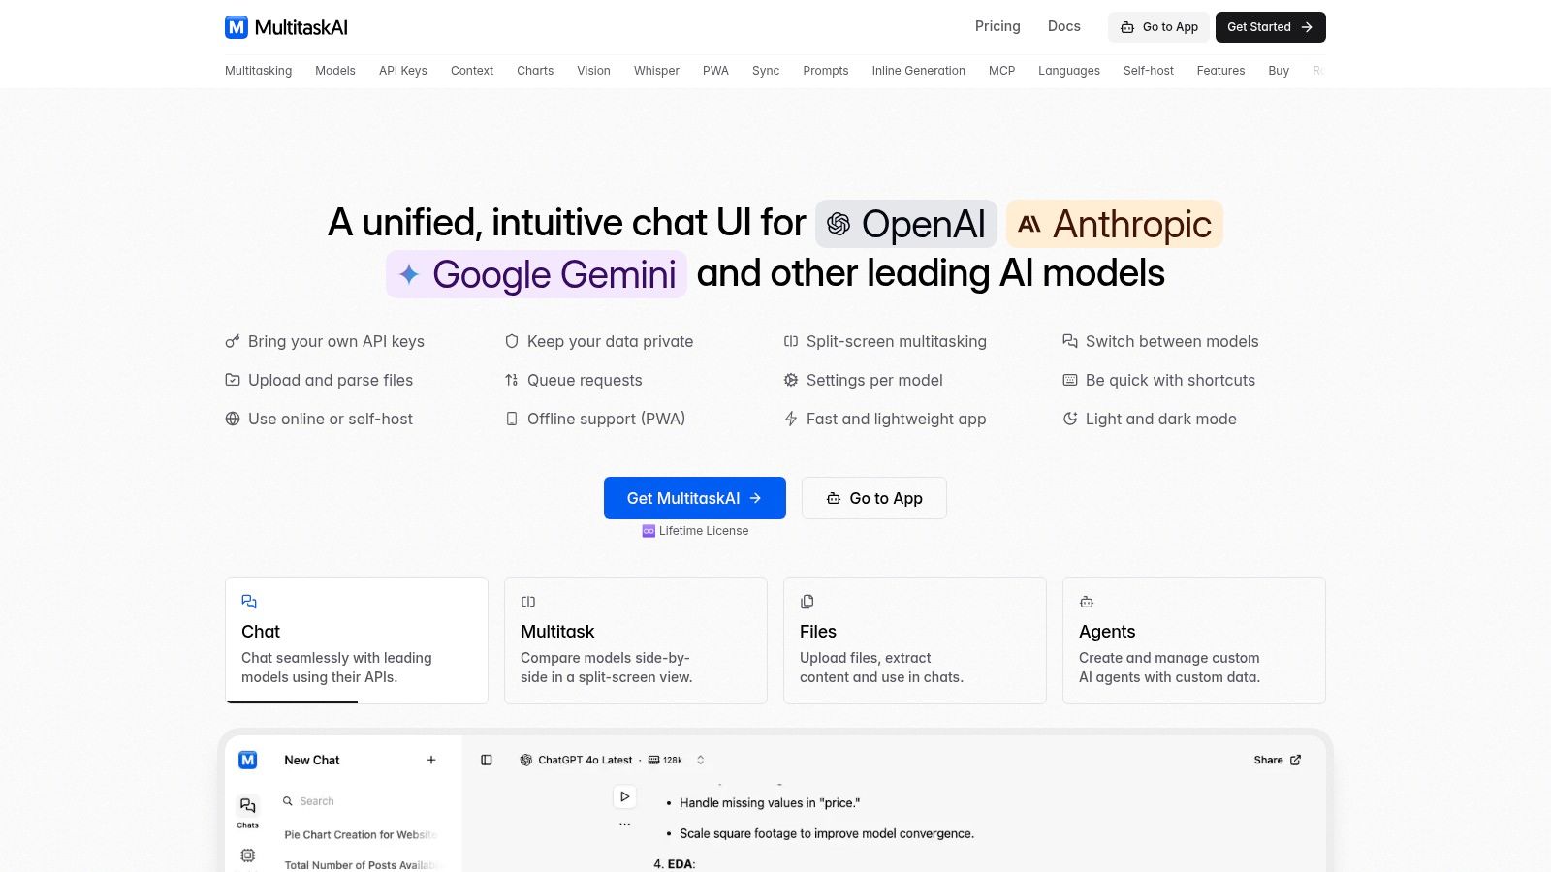Click the Get Started black button
The height and width of the screenshot is (872, 1551).
point(1270,27)
